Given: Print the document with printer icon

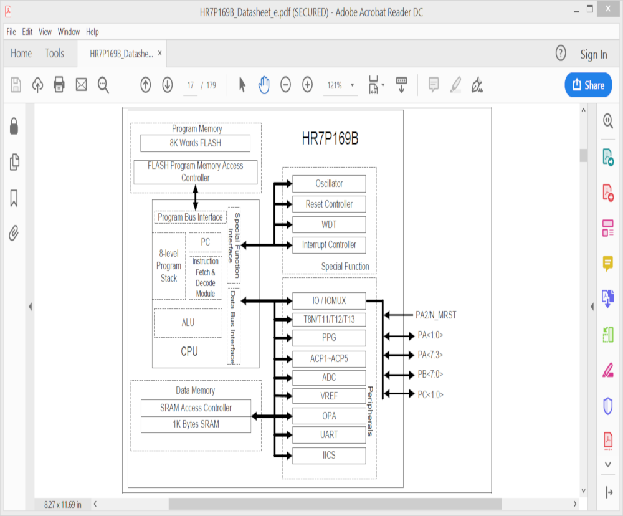Looking at the screenshot, I should (59, 85).
